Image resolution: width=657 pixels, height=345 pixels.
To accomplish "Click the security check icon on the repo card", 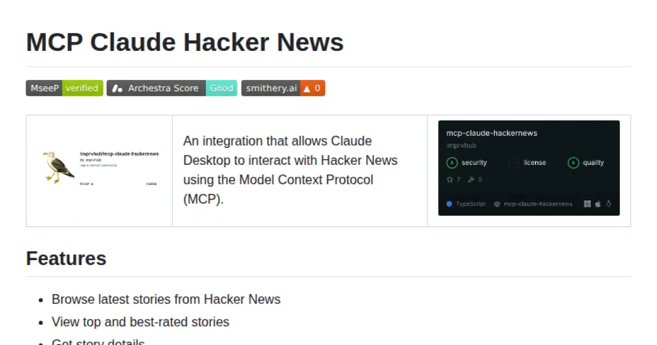I will 452,162.
